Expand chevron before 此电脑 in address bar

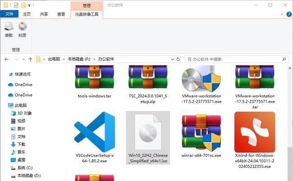pos(44,59)
